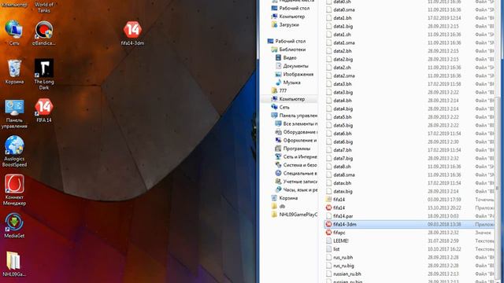Select the fifa14-3dm desktop shortcut
Image resolution: width=504 pixels, height=283 pixels.
[x=132, y=33]
